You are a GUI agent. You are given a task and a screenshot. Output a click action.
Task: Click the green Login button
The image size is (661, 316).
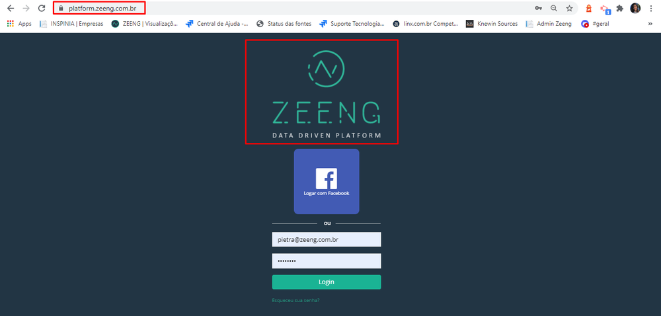pos(327,282)
